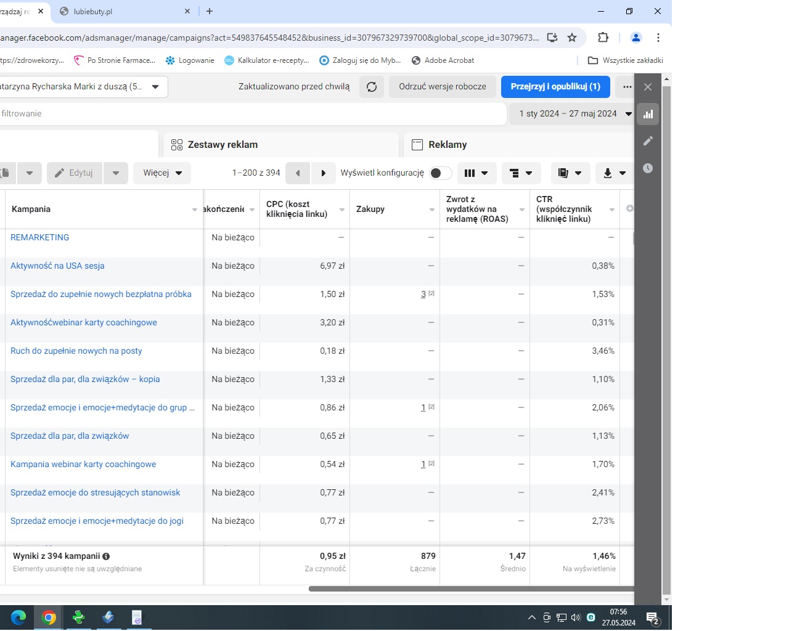Open Microsoft Edge from the taskbar
Viewport: 789px width, 631px height.
click(18, 617)
